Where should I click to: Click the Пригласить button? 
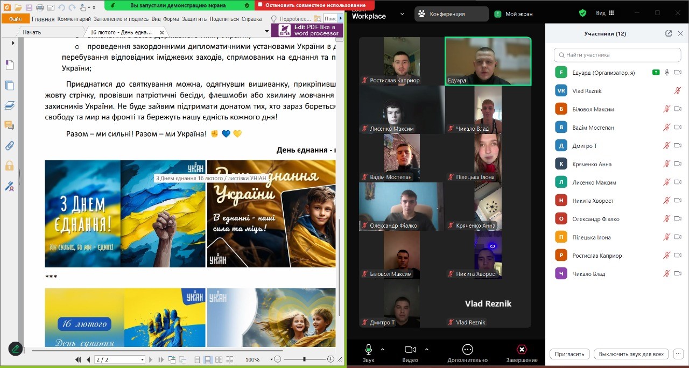[x=569, y=354]
